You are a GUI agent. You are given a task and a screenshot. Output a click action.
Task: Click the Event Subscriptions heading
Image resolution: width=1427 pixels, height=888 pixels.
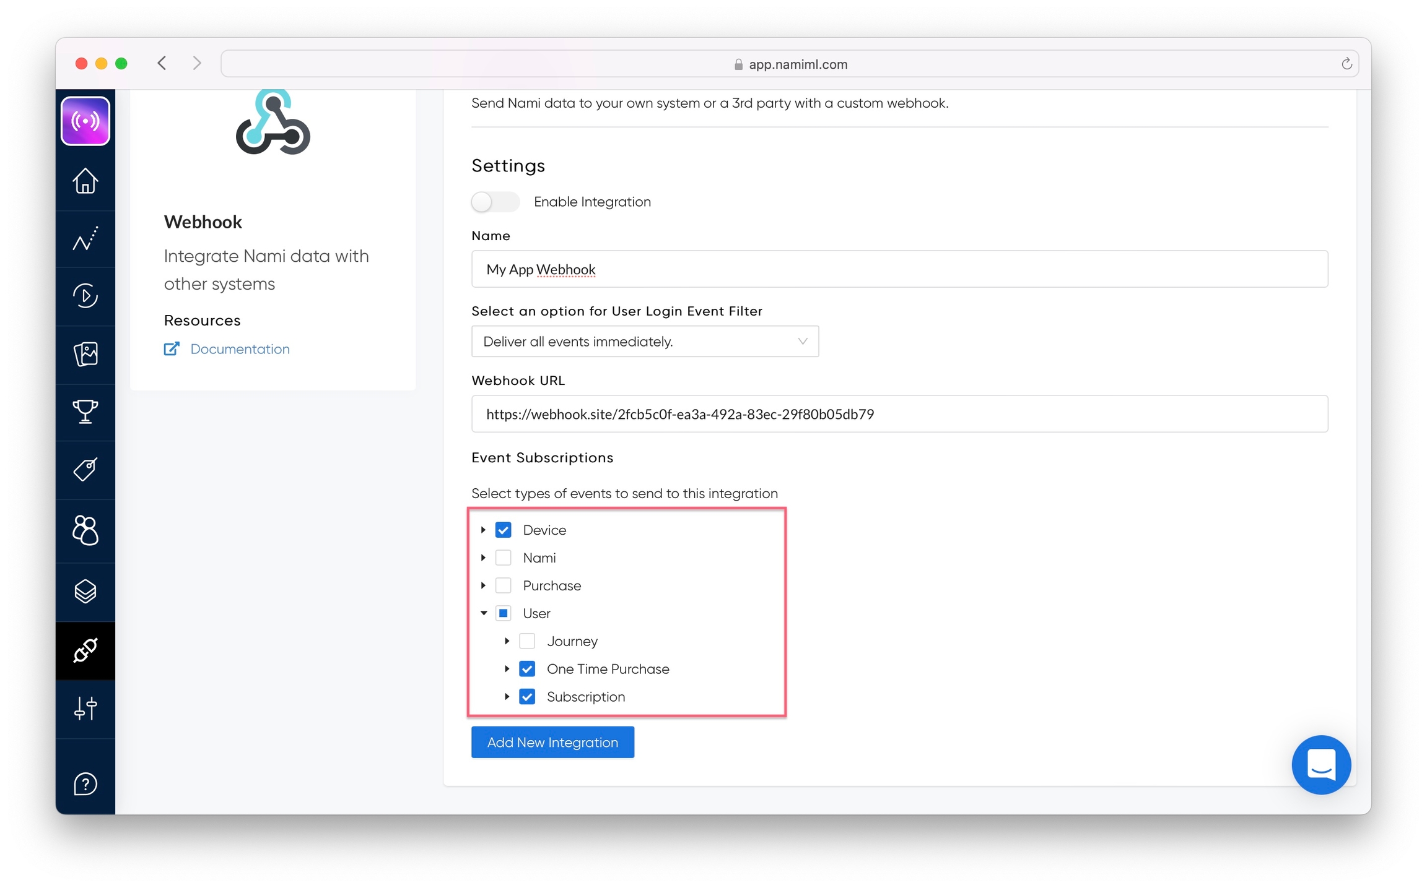542,458
